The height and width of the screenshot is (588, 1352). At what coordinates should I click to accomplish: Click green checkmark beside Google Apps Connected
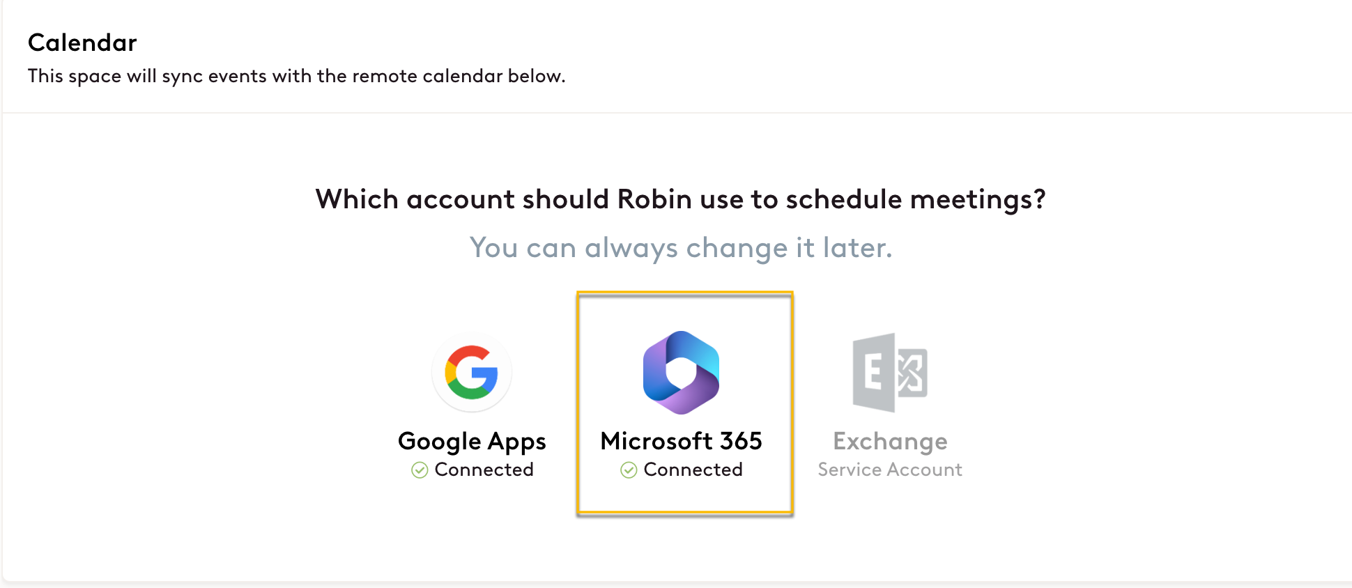[x=420, y=470]
